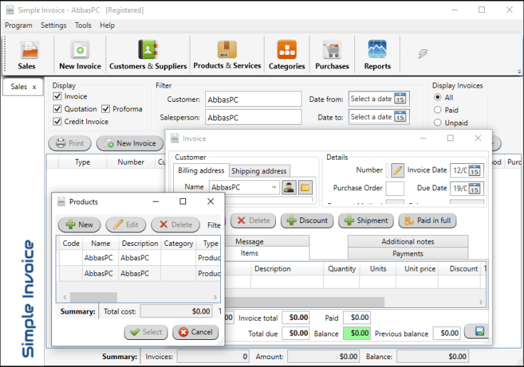The height and width of the screenshot is (367, 524).
Task: Click the Salesperson filter input field
Action: pos(253,118)
